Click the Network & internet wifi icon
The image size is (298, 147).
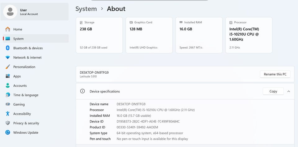[8, 58]
